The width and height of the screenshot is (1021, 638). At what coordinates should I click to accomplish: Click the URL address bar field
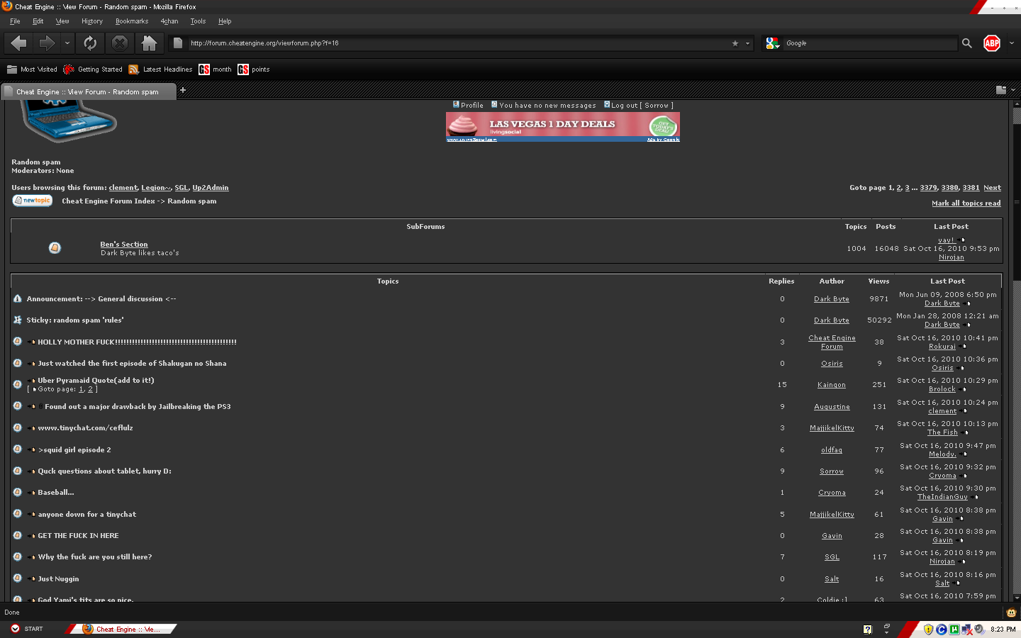454,43
